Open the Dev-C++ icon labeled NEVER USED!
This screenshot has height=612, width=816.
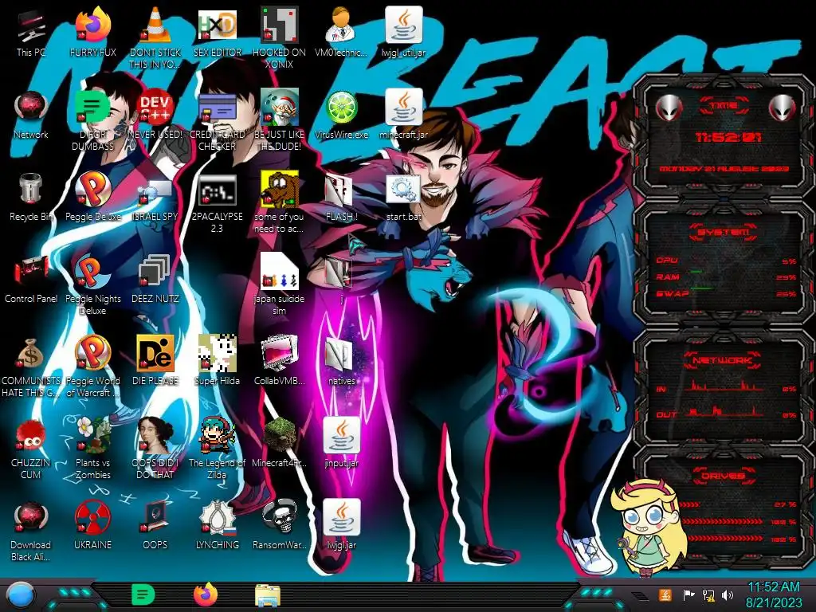coord(155,108)
